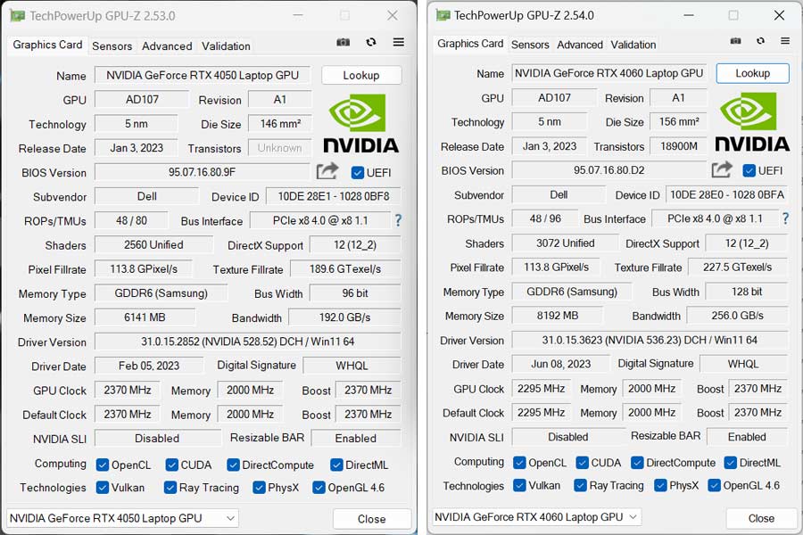Viewport: 803px width, 535px height.
Task: Click the 2560 Unified shaders value
Action: pyautogui.click(x=153, y=244)
